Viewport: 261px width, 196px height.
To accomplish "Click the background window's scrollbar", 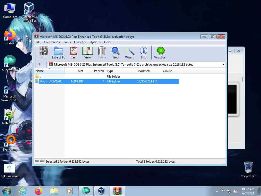I will tap(242, 79).
